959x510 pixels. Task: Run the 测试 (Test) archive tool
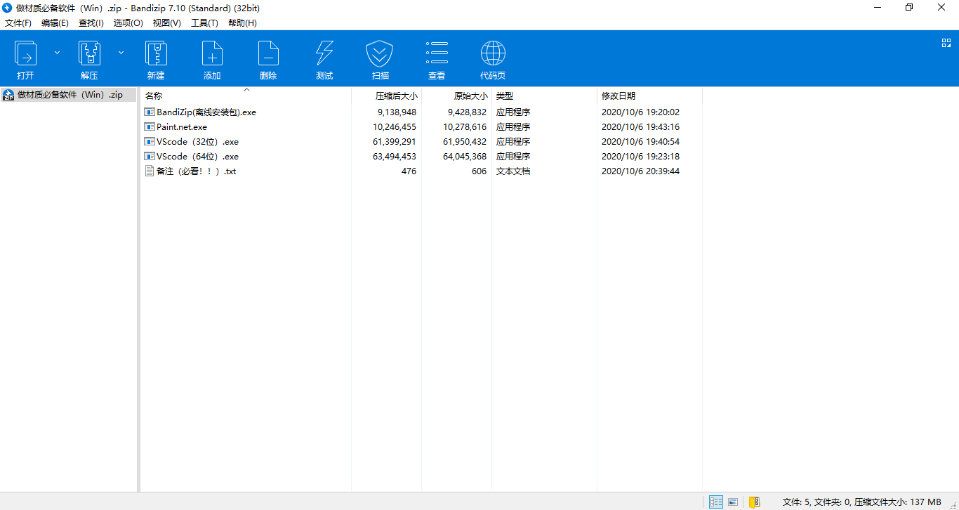click(x=324, y=60)
